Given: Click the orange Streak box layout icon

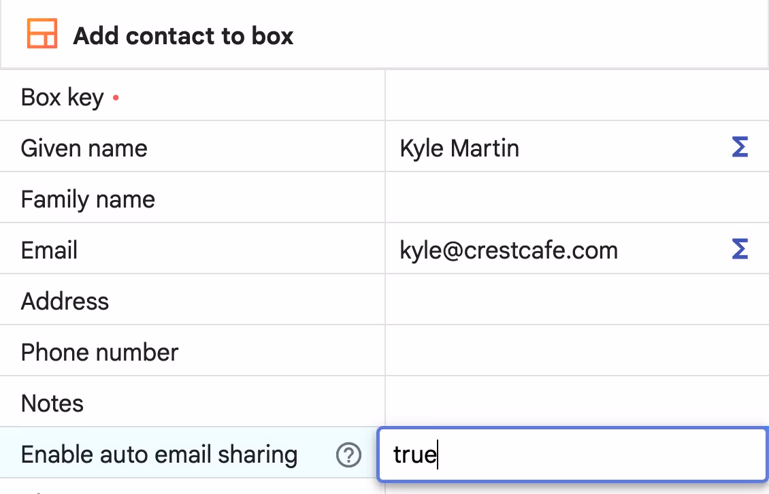Looking at the screenshot, I should point(42,34).
